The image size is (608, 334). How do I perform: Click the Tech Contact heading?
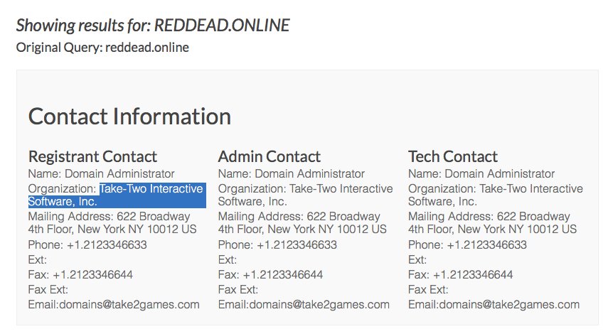[x=453, y=156]
